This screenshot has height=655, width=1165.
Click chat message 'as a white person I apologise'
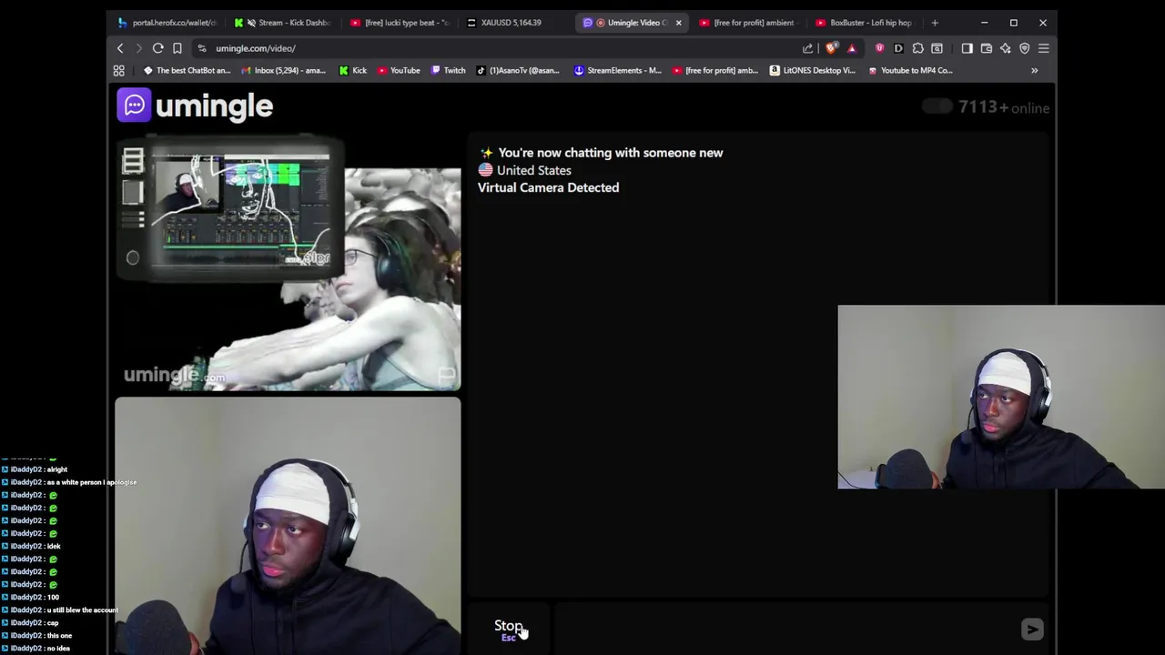coord(91,482)
